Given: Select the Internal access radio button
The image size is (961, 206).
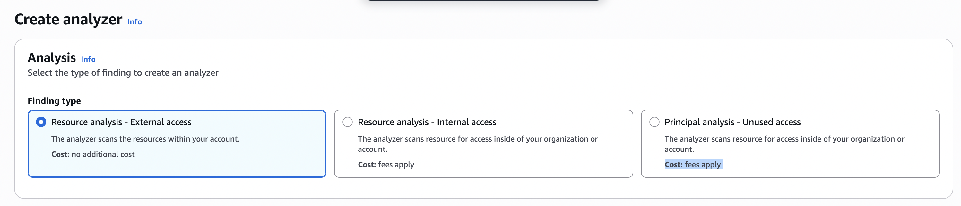Looking at the screenshot, I should (347, 122).
